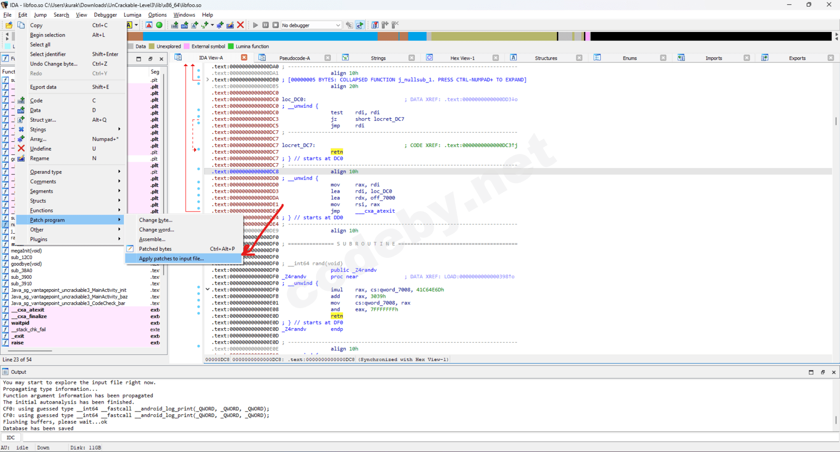Screen dimensions: 840x452
Task: Select Change byte in Patch program submenu
Action: (183, 220)
